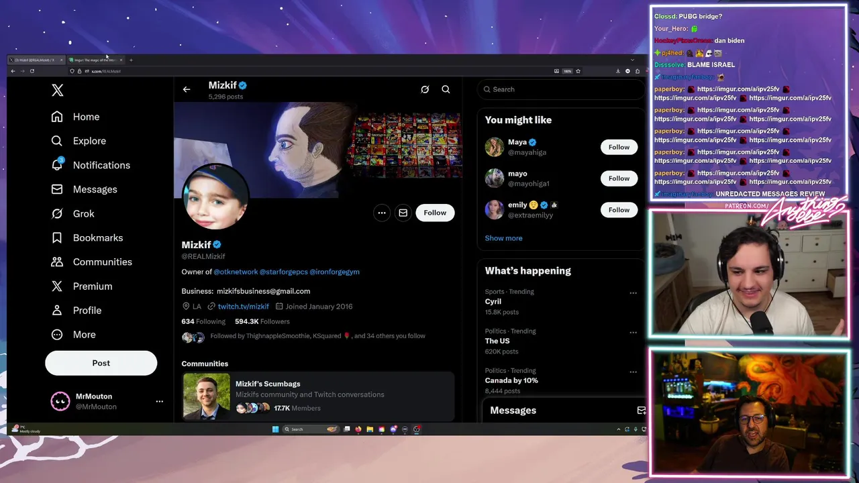Open Grok in the sidebar
The height and width of the screenshot is (483, 859).
click(73, 213)
